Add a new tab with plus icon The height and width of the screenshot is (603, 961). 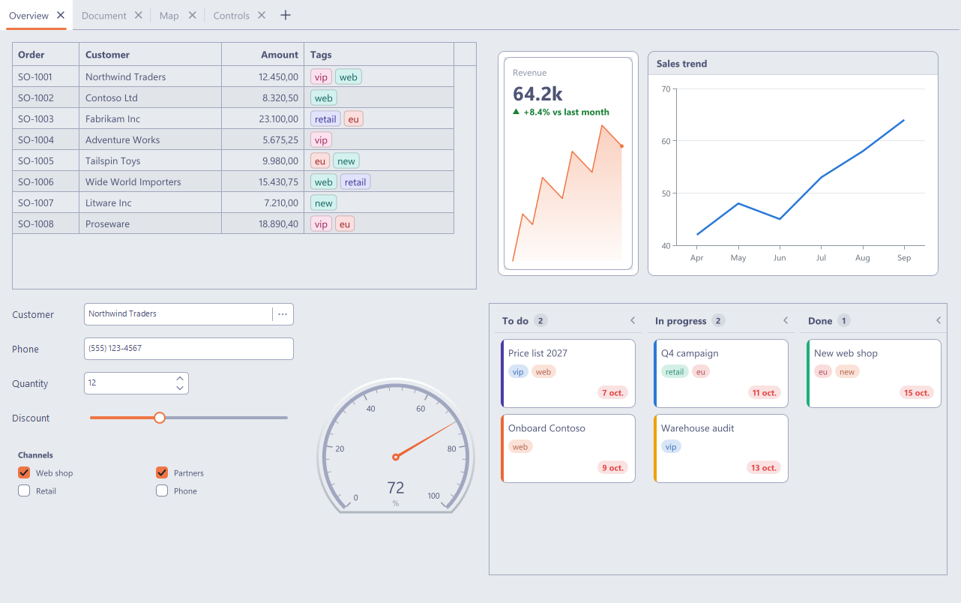coord(285,15)
